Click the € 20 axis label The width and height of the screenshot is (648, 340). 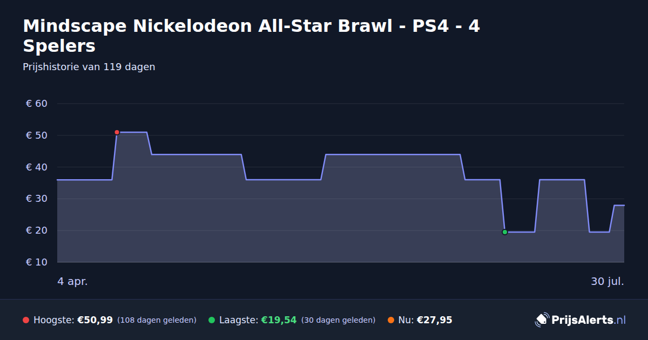37,230
